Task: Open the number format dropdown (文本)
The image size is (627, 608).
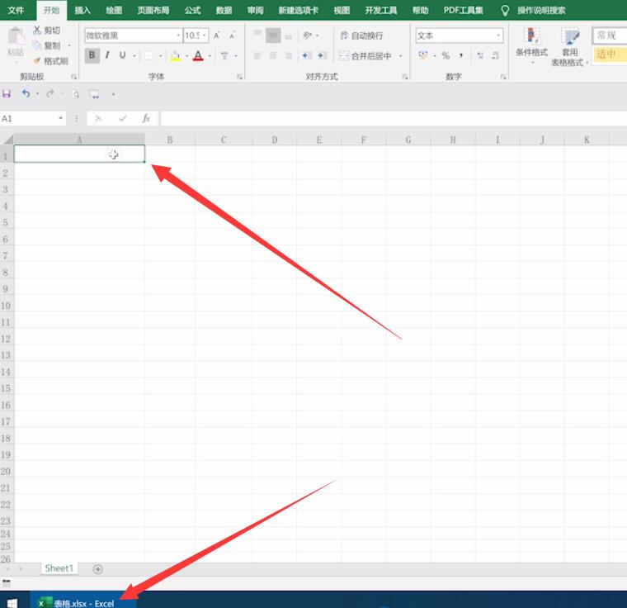Action: (x=498, y=36)
